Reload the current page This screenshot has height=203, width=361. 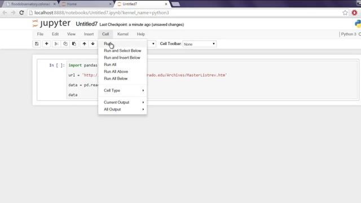click(21, 12)
